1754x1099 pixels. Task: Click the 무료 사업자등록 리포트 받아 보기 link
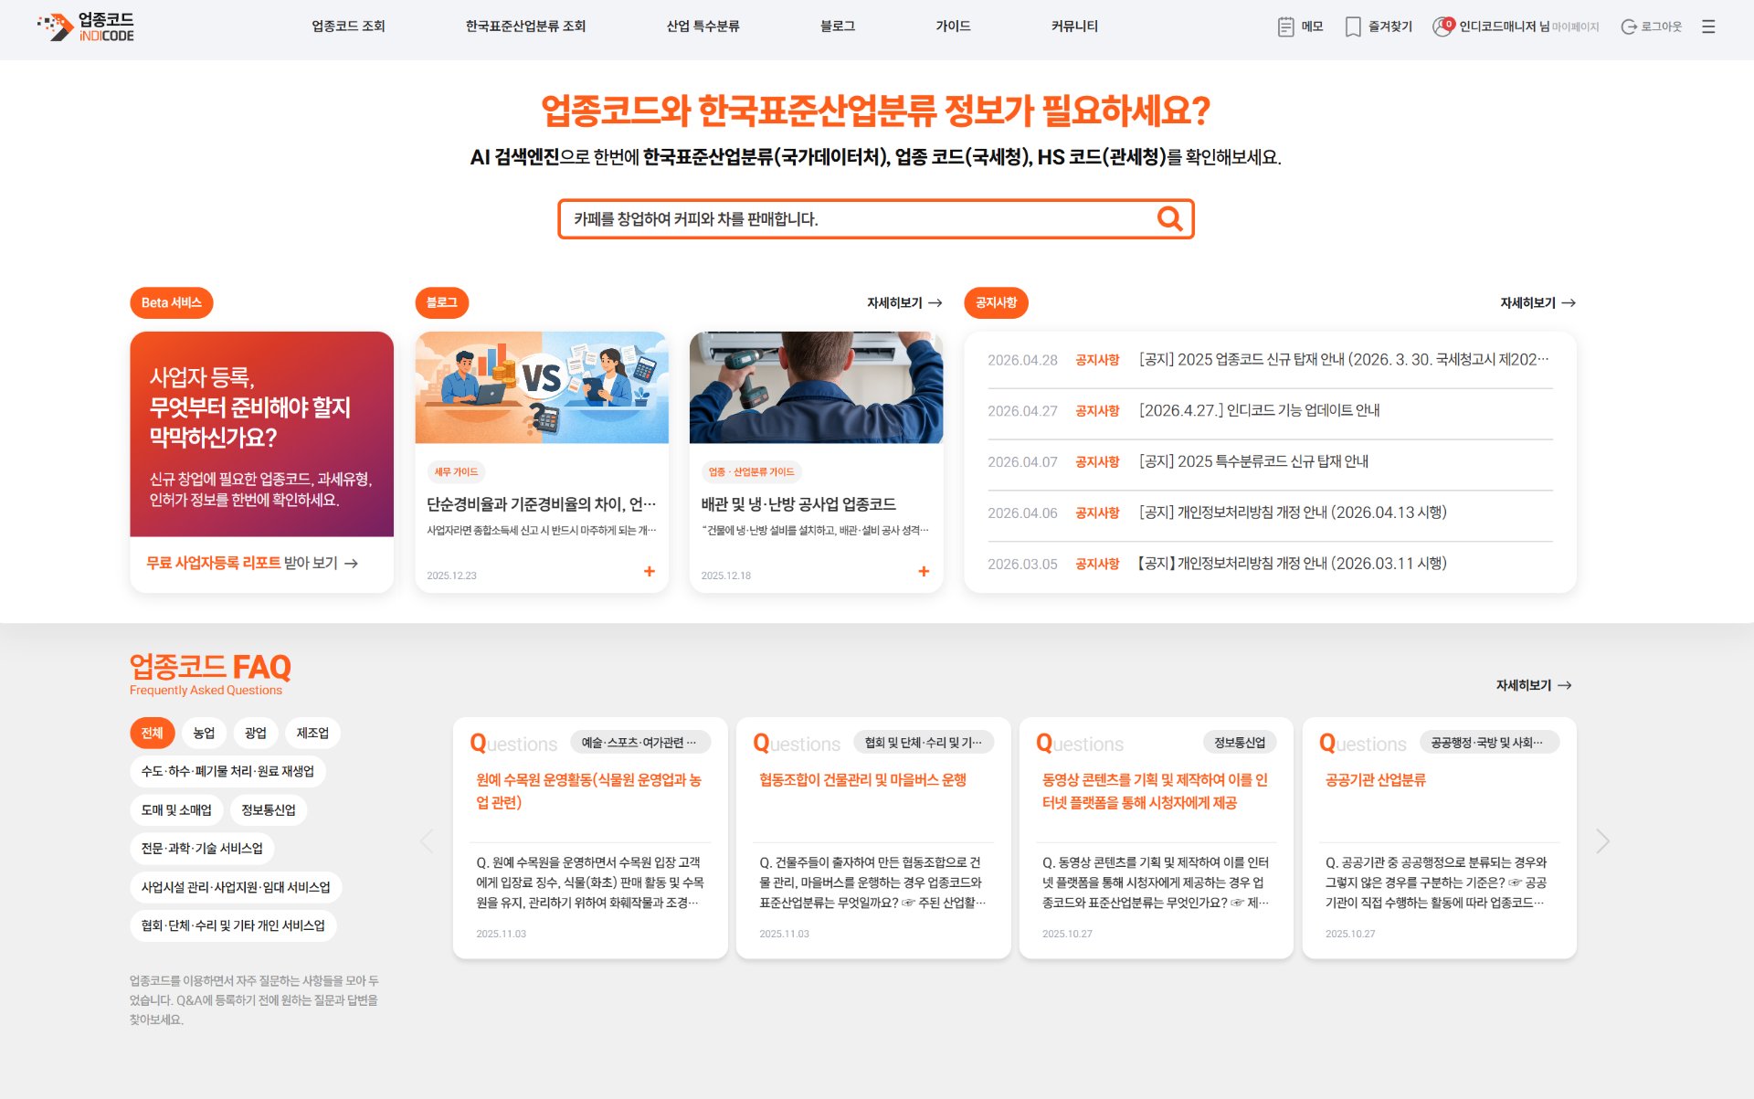point(241,564)
